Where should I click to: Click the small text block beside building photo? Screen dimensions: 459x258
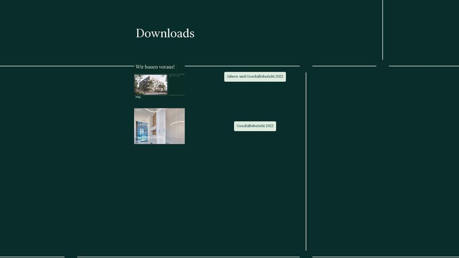tap(176, 76)
